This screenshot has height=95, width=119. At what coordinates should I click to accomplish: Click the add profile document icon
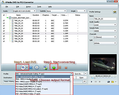pyautogui.click(x=45, y=68)
